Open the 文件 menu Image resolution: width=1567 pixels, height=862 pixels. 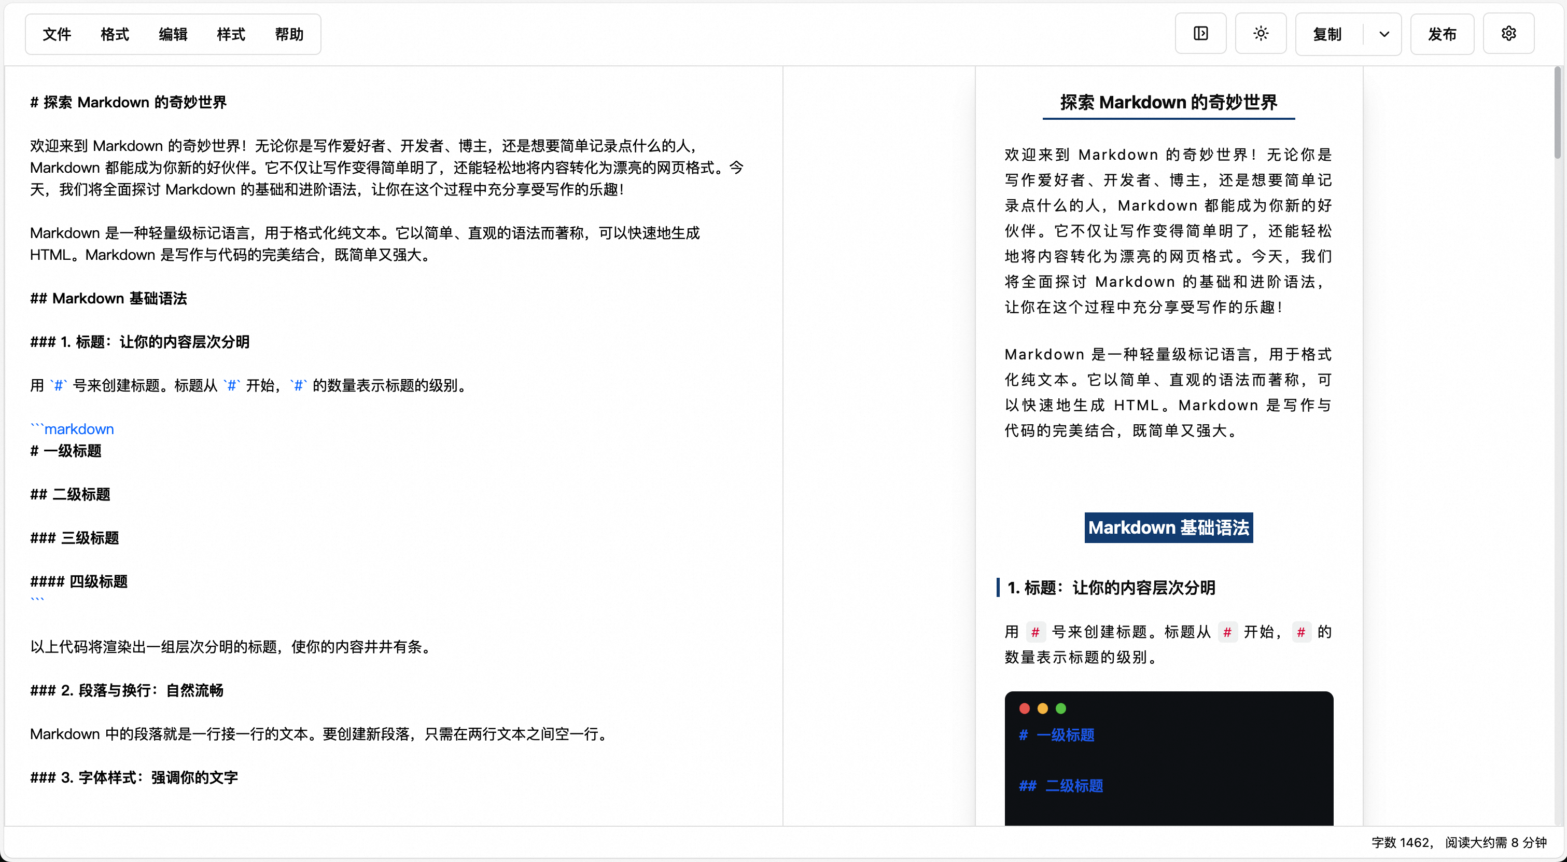coord(57,34)
